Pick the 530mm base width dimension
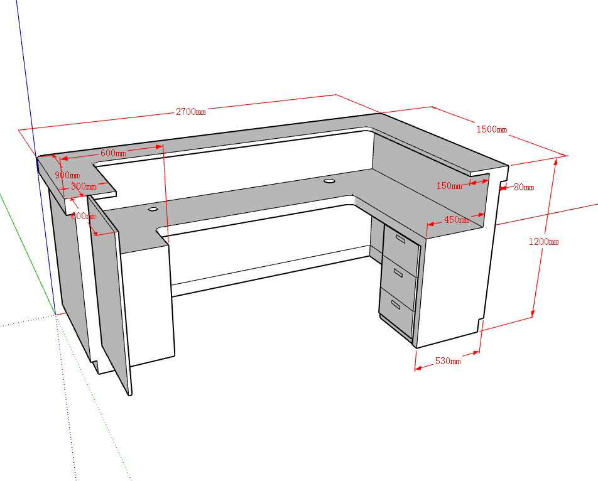 point(448,360)
